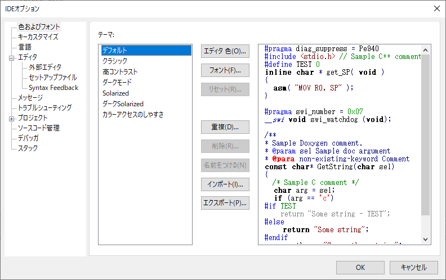Confirm the dialog with OK

coord(360,268)
